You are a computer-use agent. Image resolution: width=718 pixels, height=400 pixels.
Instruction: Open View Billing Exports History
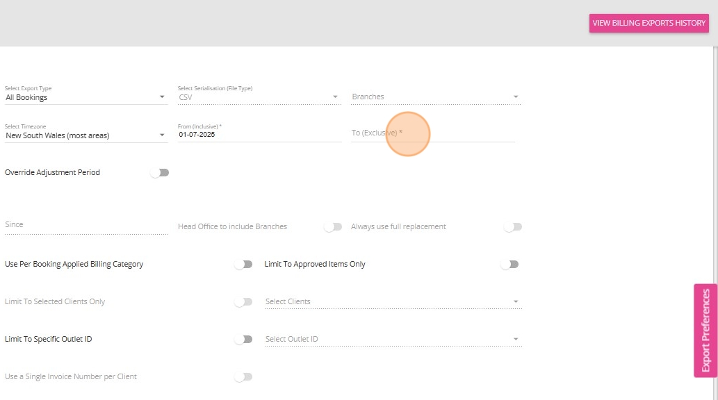click(x=649, y=23)
